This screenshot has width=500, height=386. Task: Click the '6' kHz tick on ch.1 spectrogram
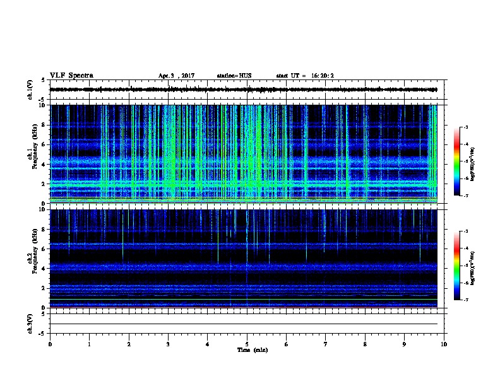coord(44,144)
